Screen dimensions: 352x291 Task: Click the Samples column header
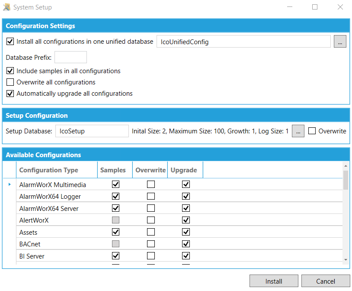pyautogui.click(x=113, y=170)
